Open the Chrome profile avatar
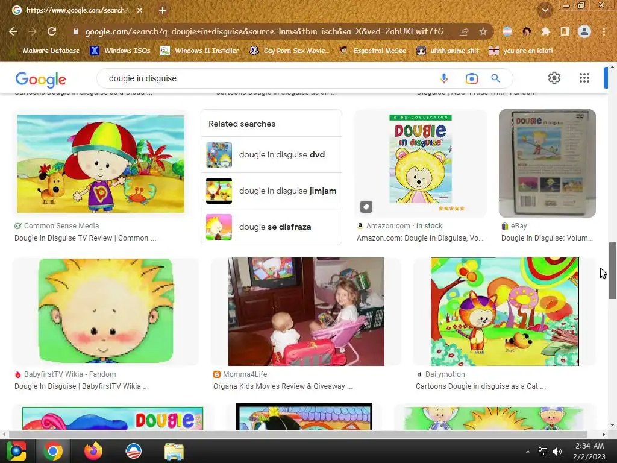The width and height of the screenshot is (617, 463). (584, 31)
